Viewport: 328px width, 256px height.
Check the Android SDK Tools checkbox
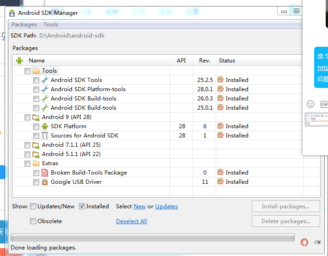[36, 80]
